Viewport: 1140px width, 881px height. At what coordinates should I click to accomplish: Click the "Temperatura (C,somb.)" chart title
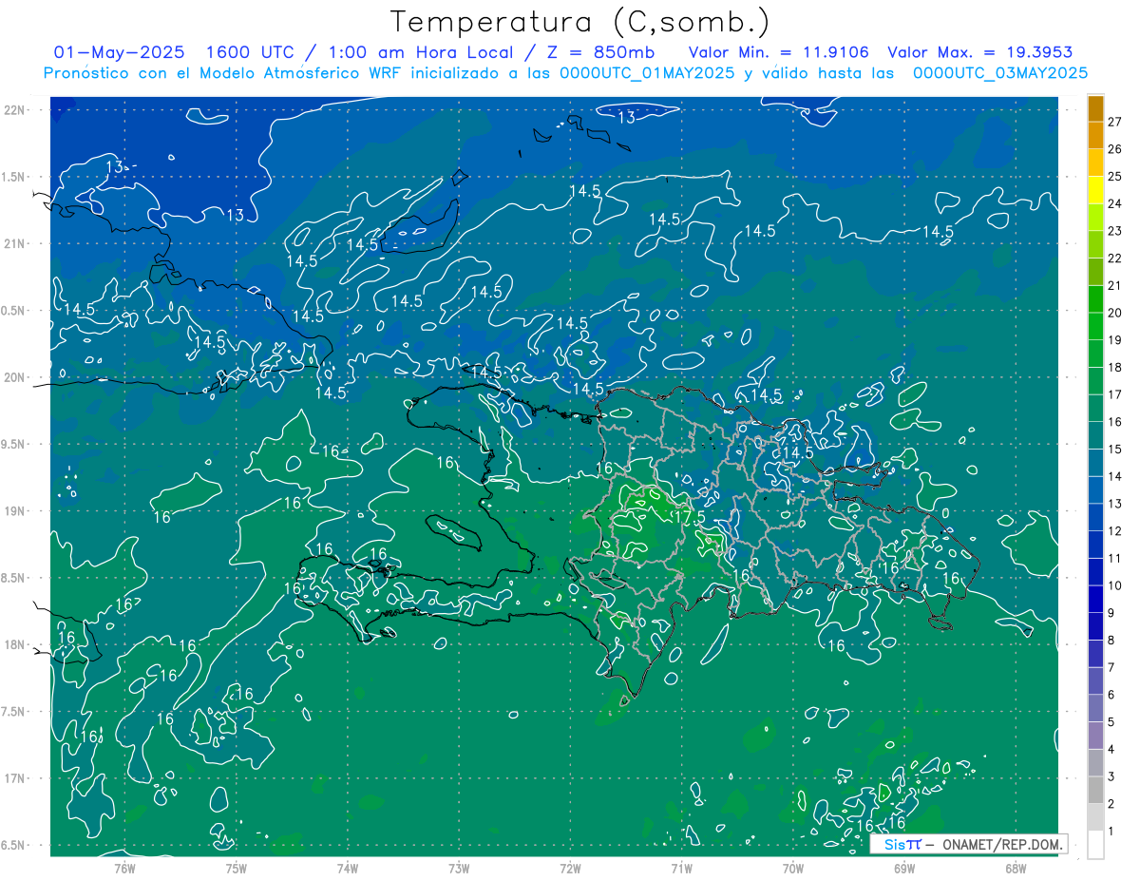point(580,22)
